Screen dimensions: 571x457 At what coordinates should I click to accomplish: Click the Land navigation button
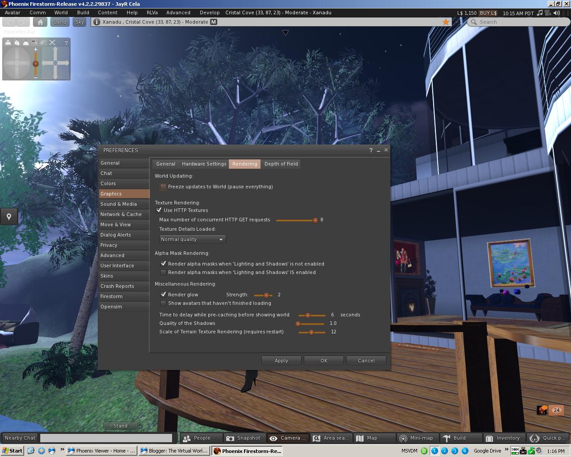coord(60,22)
